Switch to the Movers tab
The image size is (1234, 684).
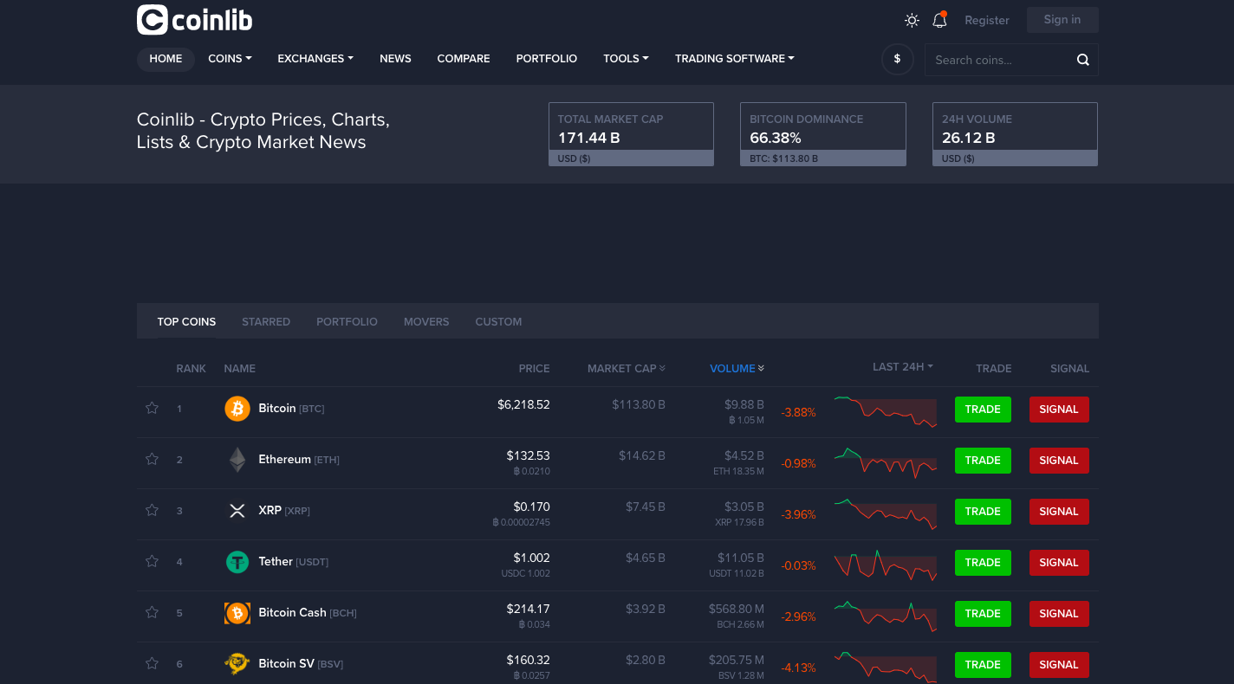pyautogui.click(x=426, y=321)
